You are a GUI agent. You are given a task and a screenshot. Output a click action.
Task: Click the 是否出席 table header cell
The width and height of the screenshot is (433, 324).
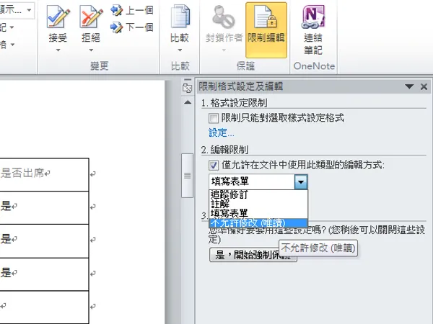[x=44, y=174]
